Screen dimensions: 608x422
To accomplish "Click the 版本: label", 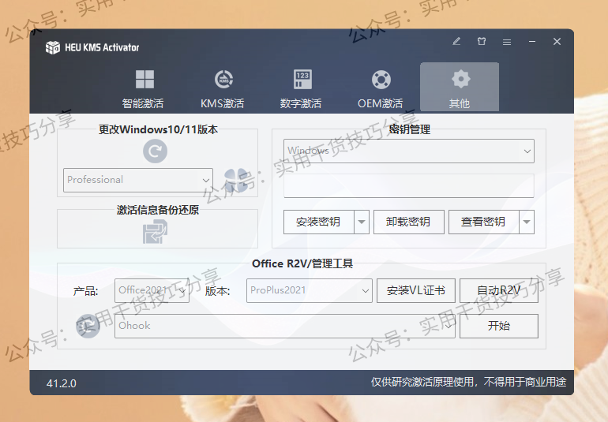I will [217, 290].
